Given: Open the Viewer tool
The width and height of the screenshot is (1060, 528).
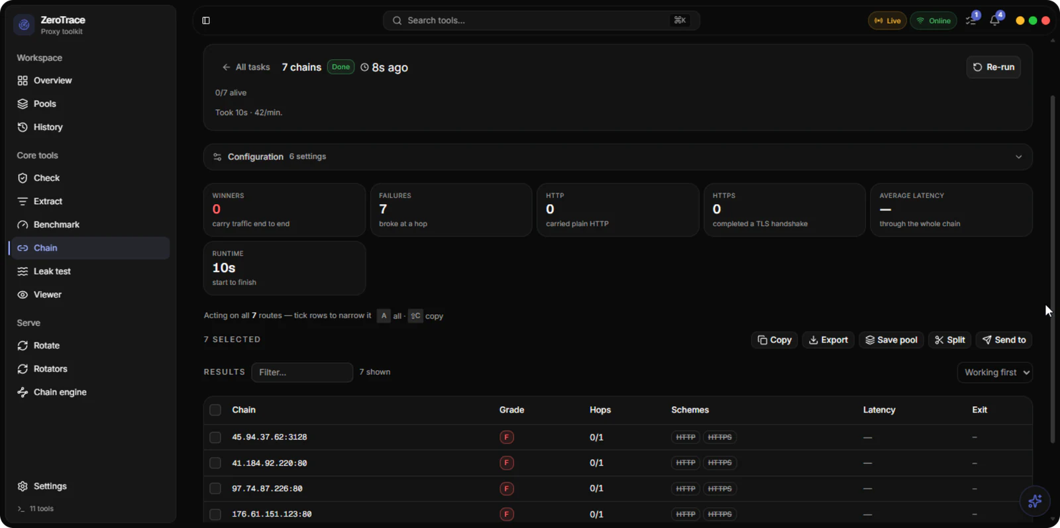Looking at the screenshot, I should pyautogui.click(x=89, y=294).
